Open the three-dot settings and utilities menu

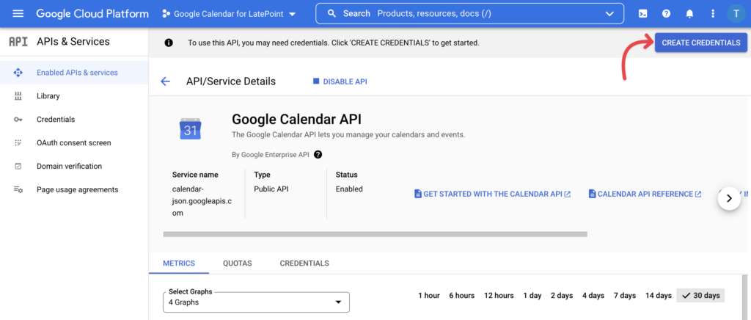pos(713,14)
